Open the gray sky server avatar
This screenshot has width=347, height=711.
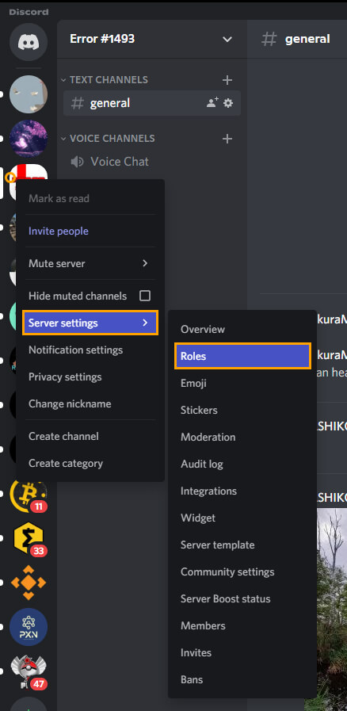[28, 94]
